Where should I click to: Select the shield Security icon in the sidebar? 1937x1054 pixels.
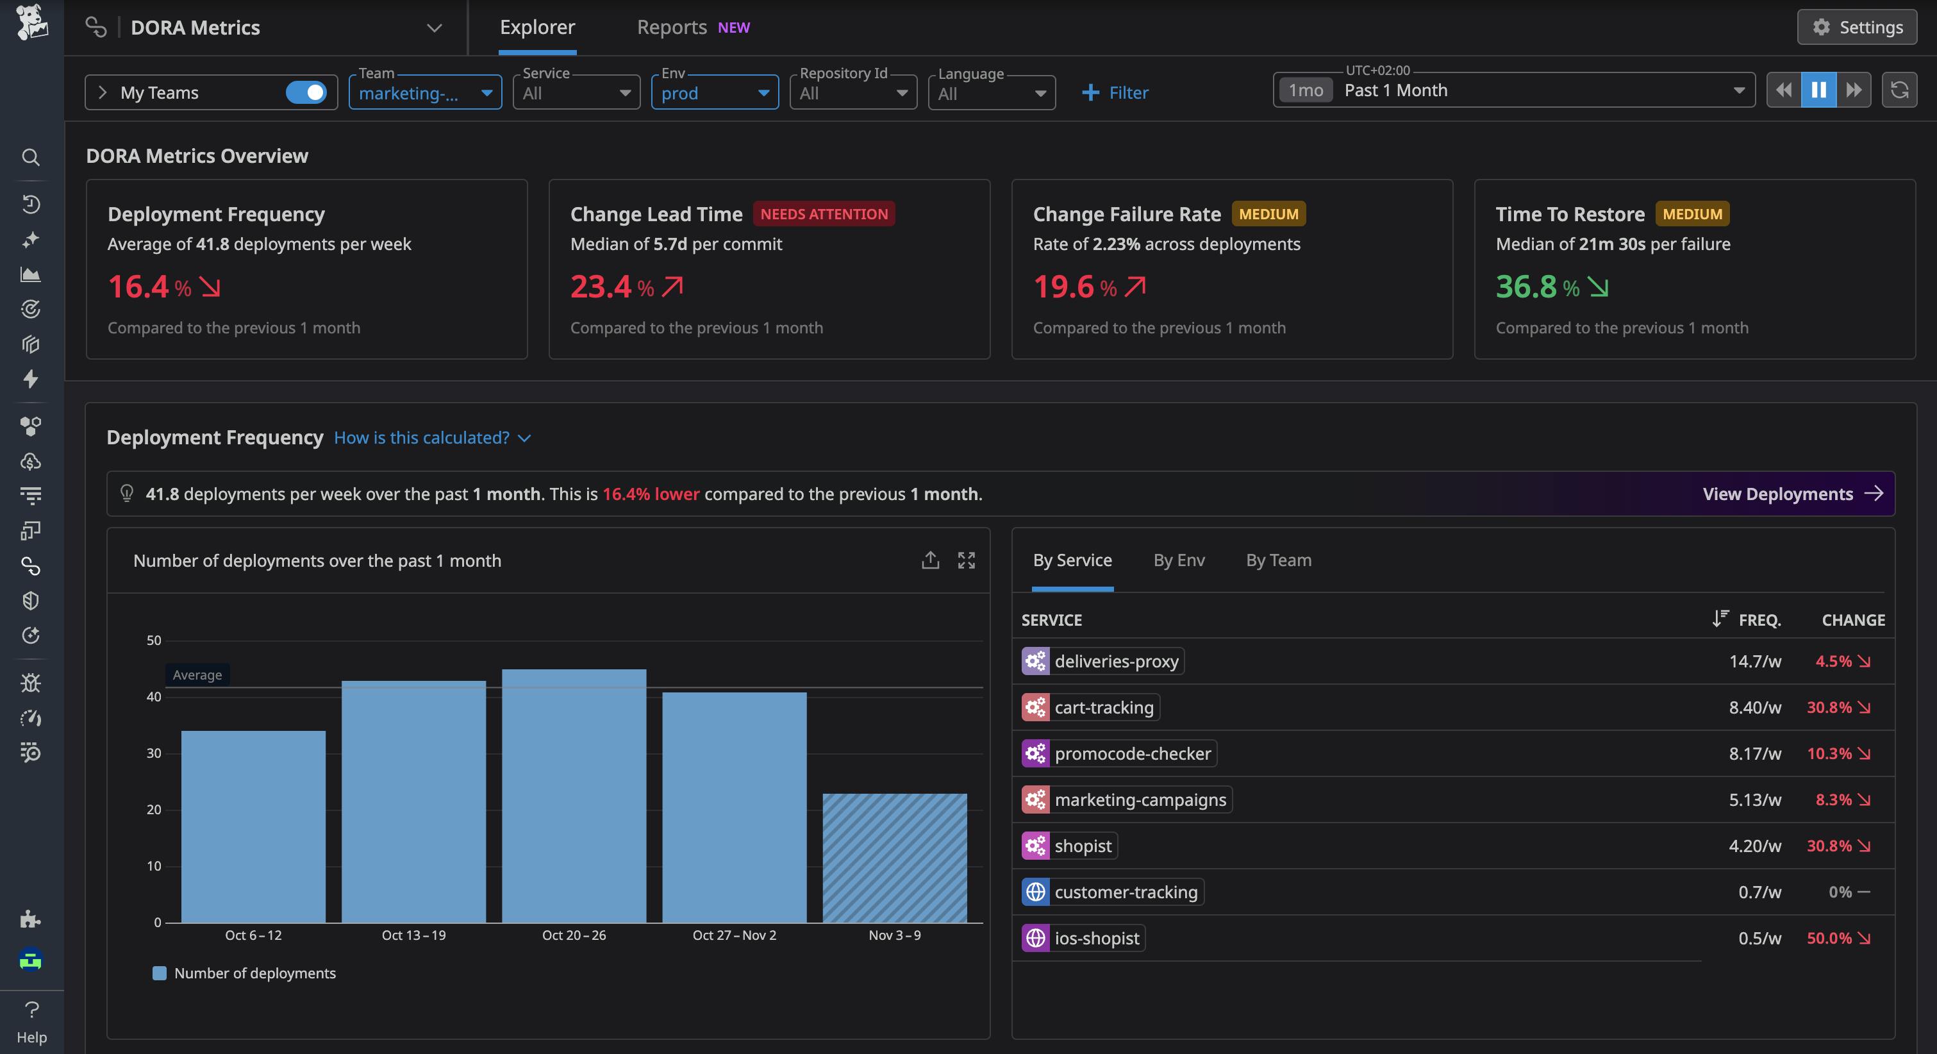[30, 599]
